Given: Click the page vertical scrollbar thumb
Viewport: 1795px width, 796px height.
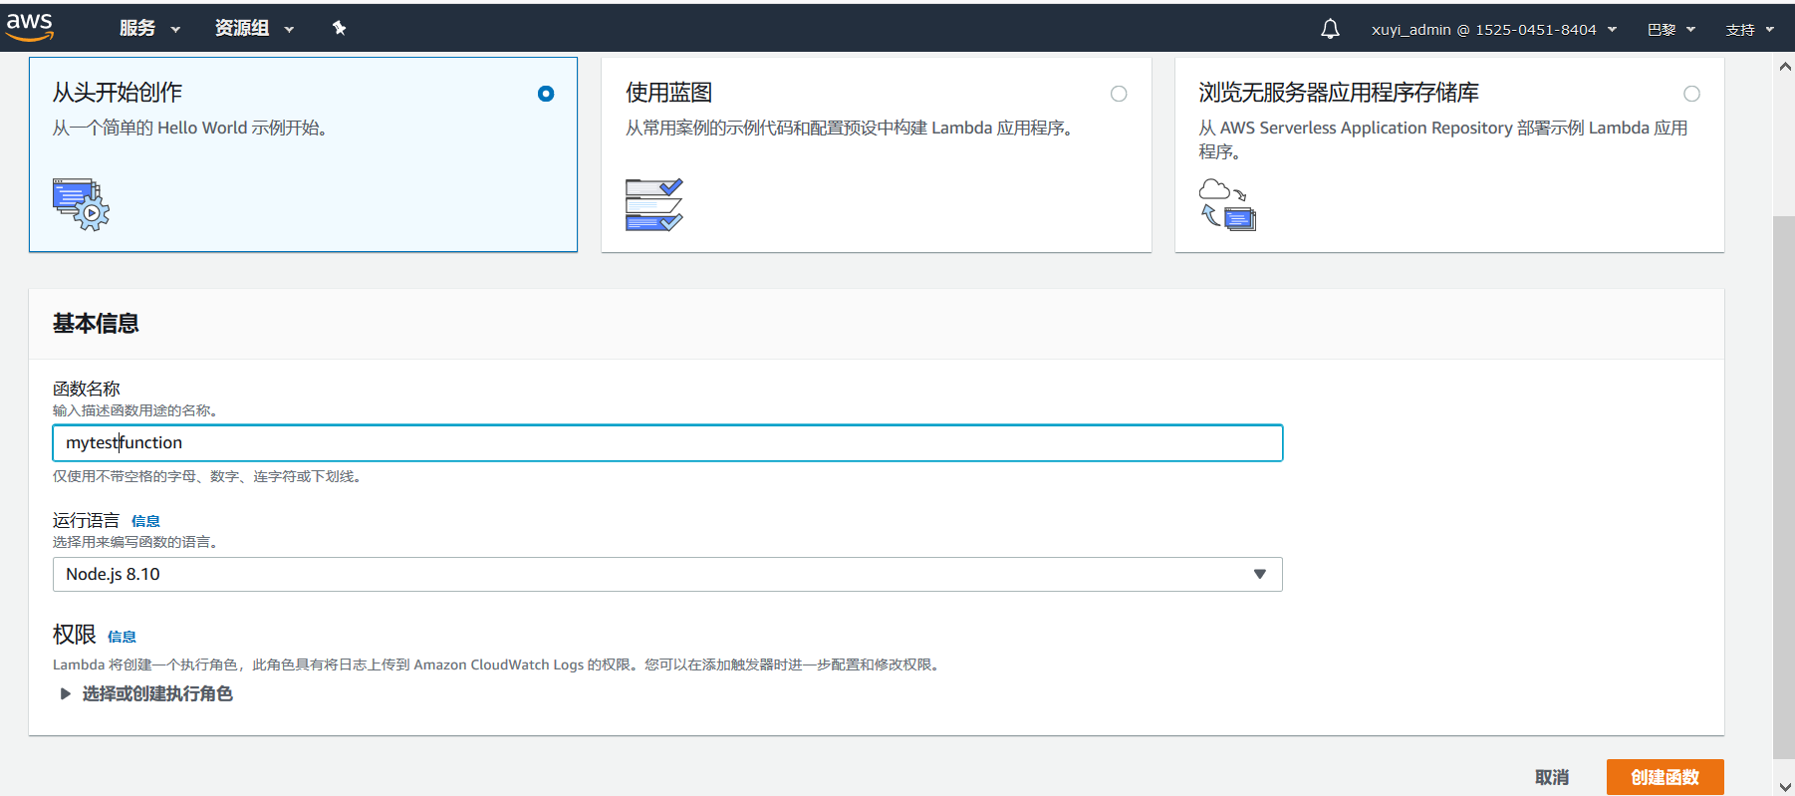Looking at the screenshot, I should pyautogui.click(x=1784, y=486).
